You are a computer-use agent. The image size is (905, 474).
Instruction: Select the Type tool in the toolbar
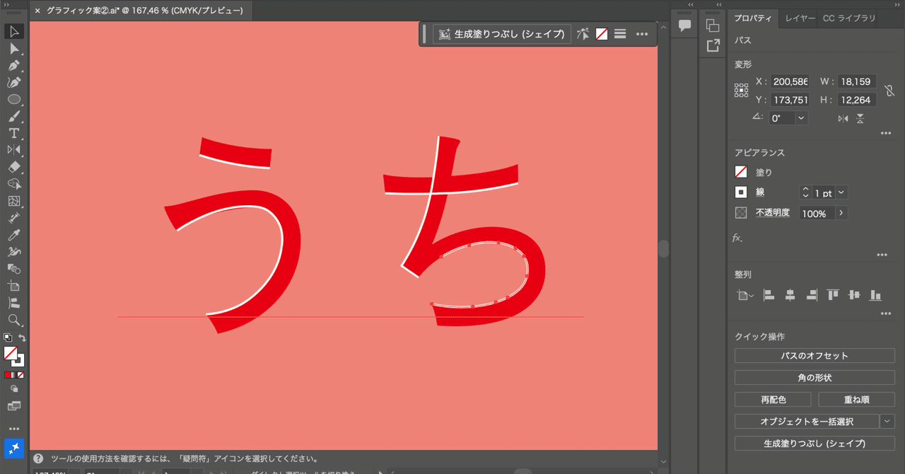(14, 133)
